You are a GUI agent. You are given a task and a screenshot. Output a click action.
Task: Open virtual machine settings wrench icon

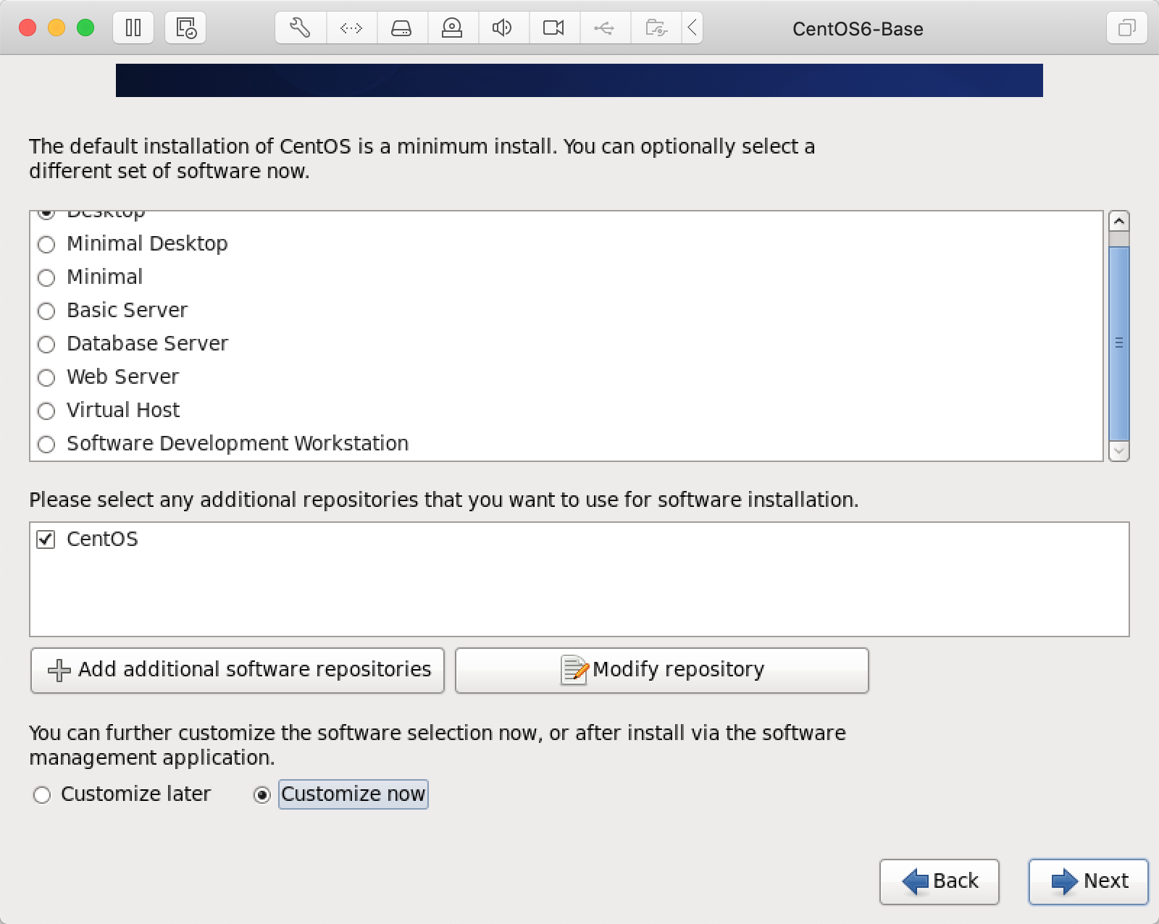[300, 28]
